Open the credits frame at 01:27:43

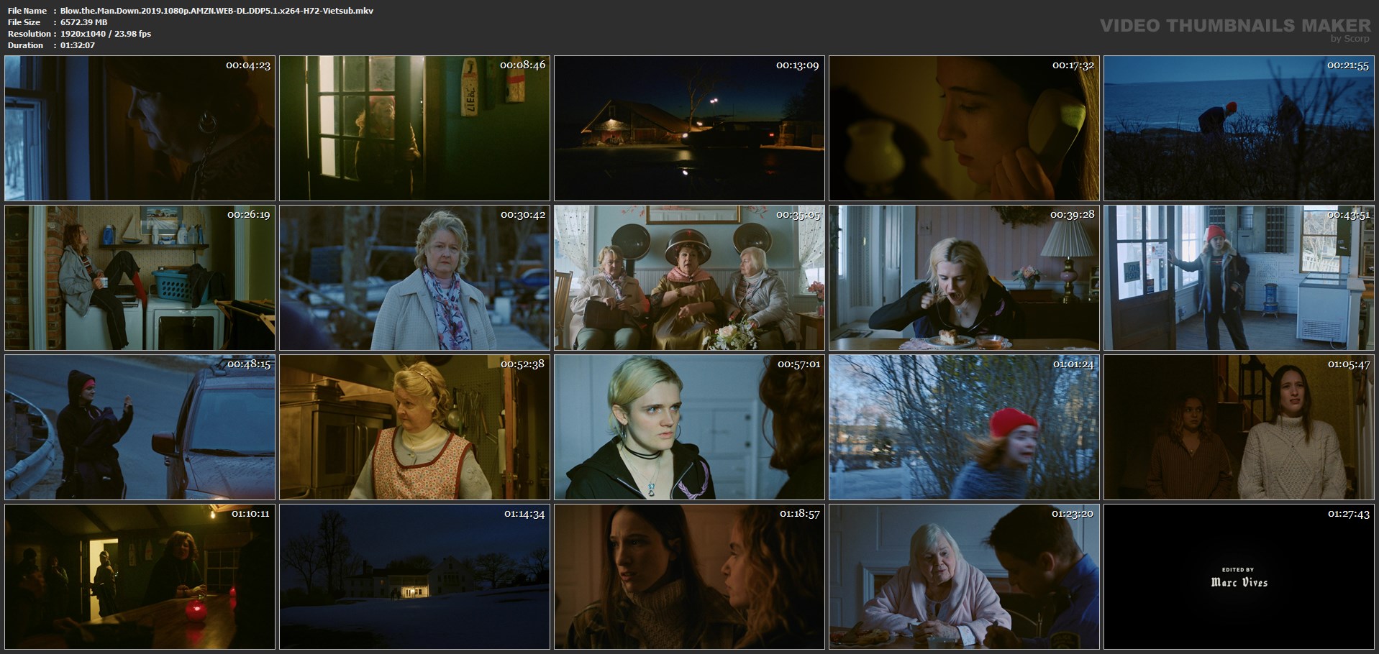click(1239, 577)
